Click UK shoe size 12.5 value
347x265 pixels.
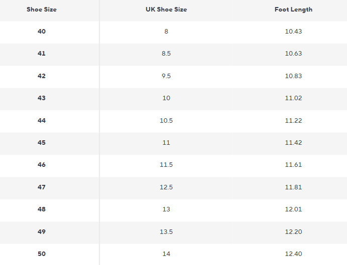166,187
